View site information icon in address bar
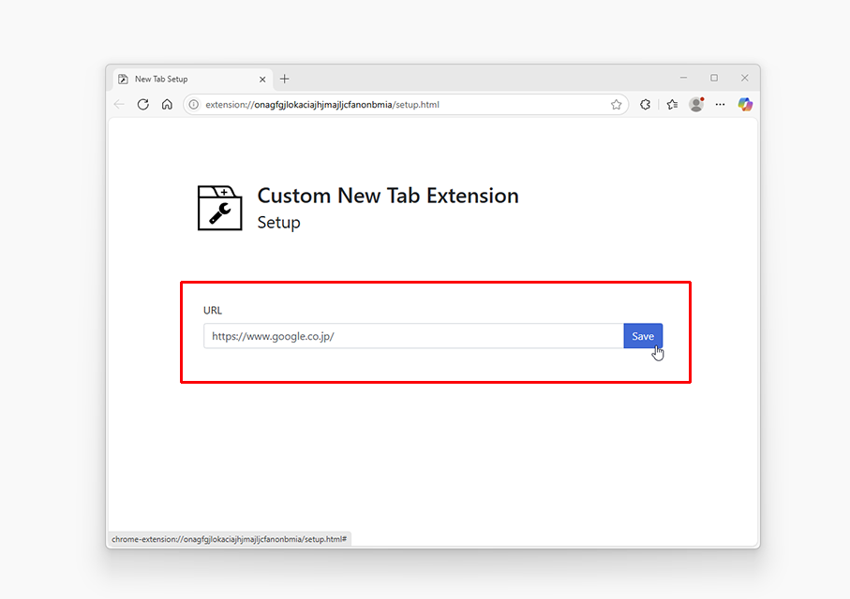The width and height of the screenshot is (850, 599). click(x=194, y=105)
